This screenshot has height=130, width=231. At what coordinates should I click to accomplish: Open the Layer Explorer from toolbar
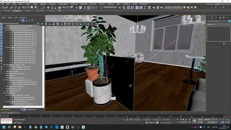click(132, 7)
